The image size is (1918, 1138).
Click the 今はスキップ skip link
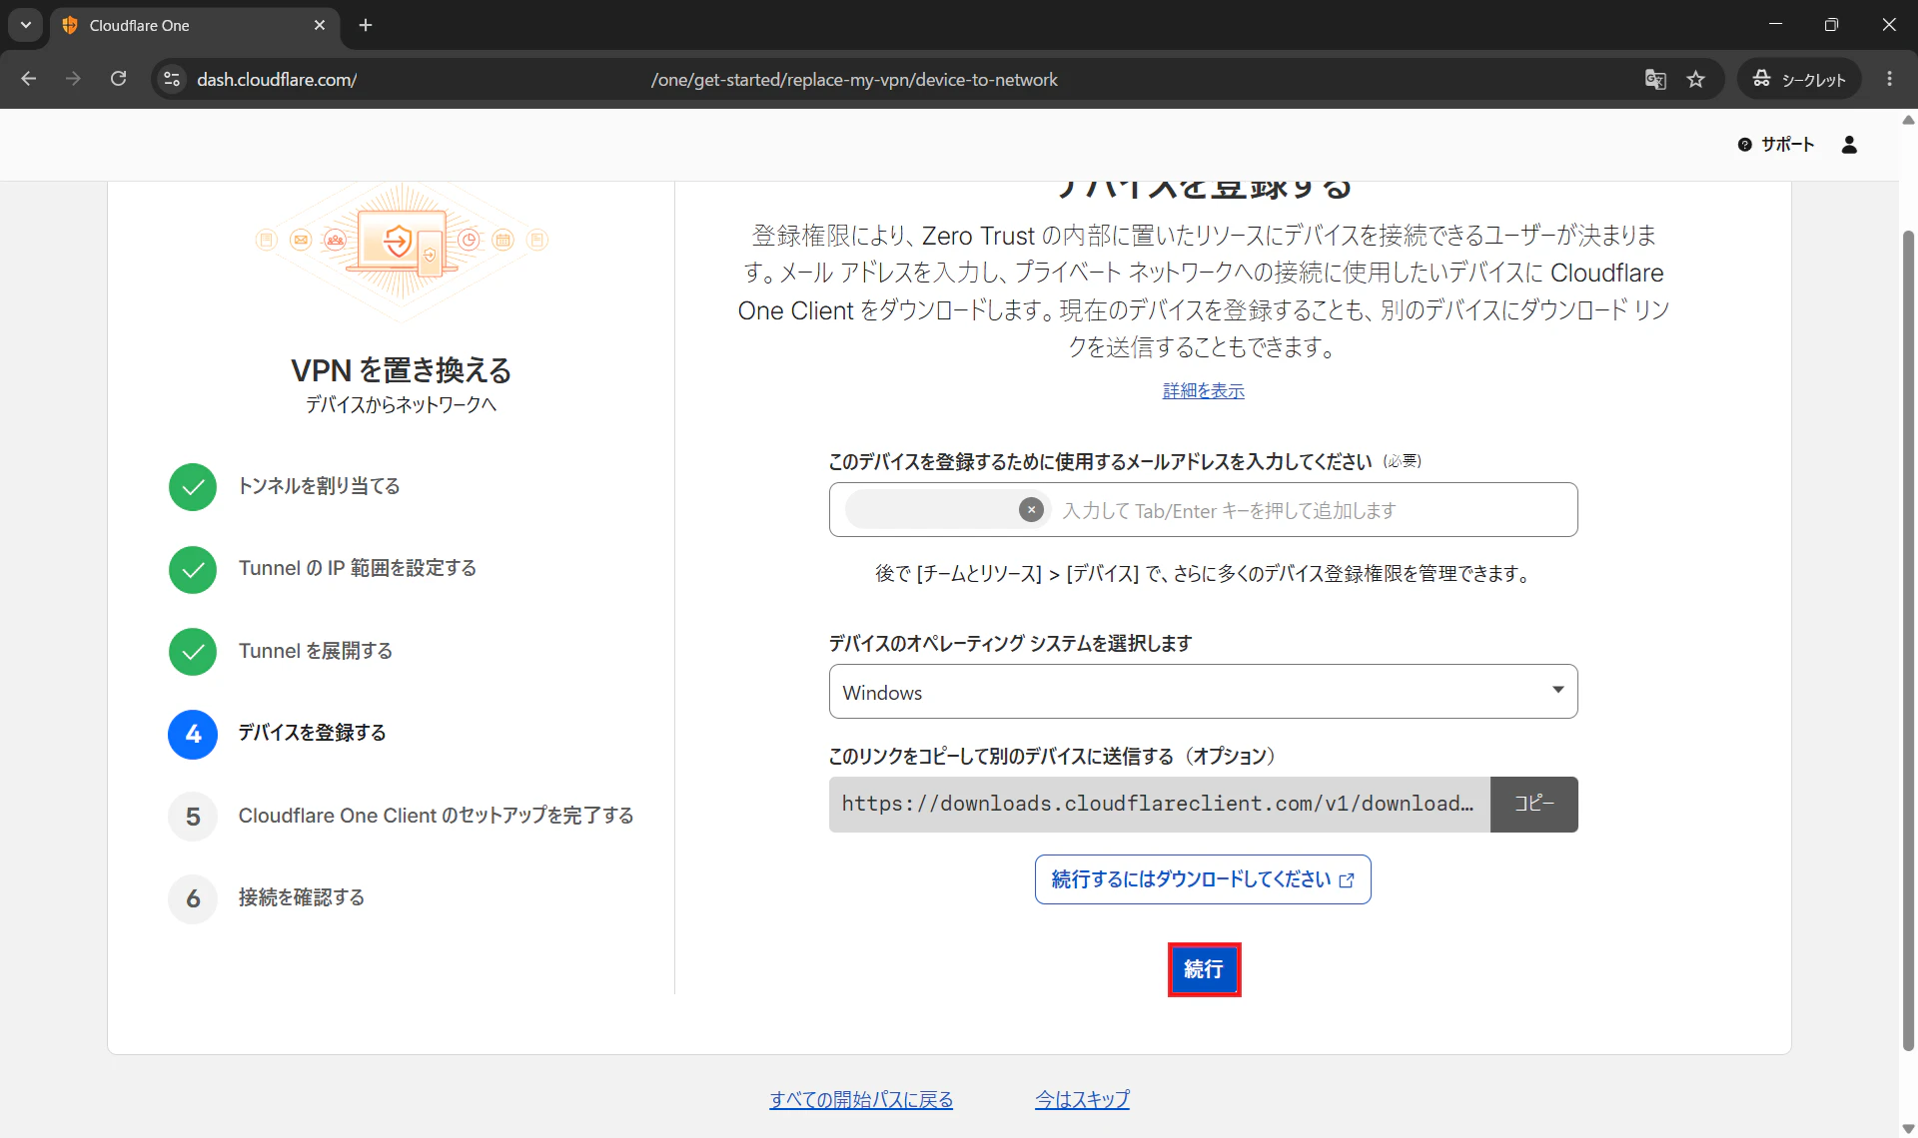click(1082, 1100)
